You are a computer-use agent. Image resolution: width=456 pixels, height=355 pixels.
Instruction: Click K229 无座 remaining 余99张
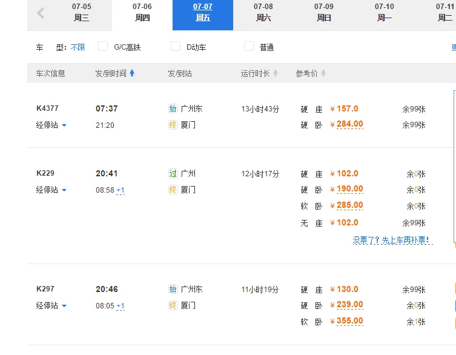click(x=414, y=223)
